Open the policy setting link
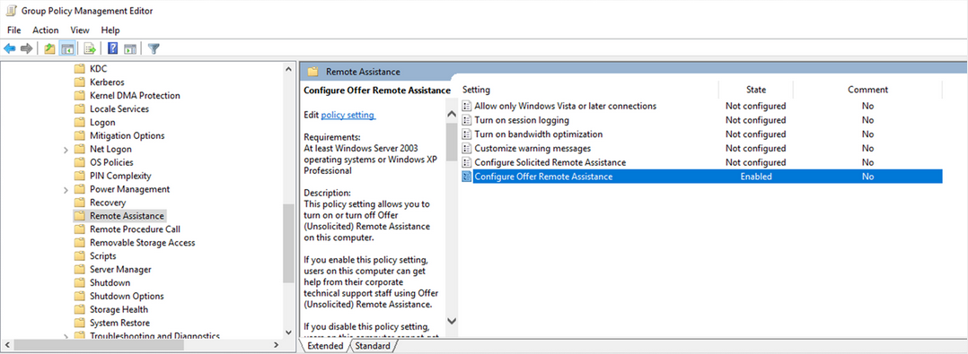Viewport: 968px width, 354px height. point(348,115)
